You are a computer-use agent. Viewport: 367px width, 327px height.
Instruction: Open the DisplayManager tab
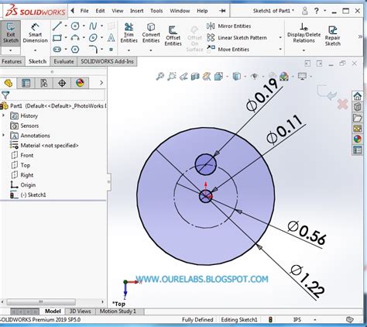coord(80,83)
